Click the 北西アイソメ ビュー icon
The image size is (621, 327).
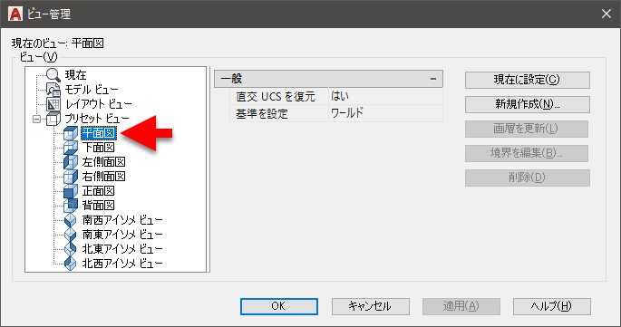pos(70,264)
